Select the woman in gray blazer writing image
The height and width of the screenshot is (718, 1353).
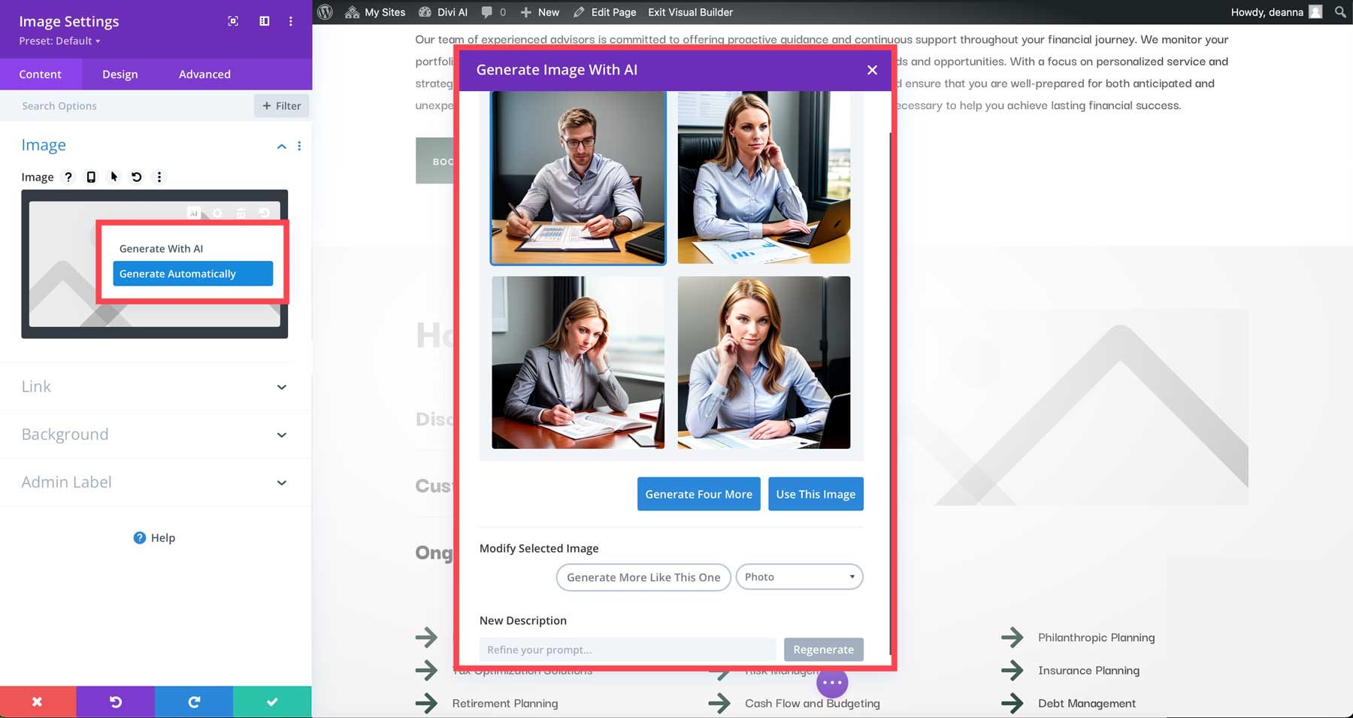(x=578, y=362)
